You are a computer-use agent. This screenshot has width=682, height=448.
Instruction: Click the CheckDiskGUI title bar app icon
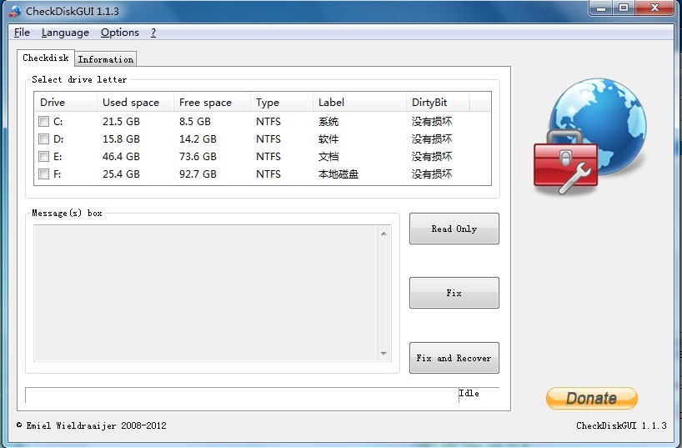point(14,12)
